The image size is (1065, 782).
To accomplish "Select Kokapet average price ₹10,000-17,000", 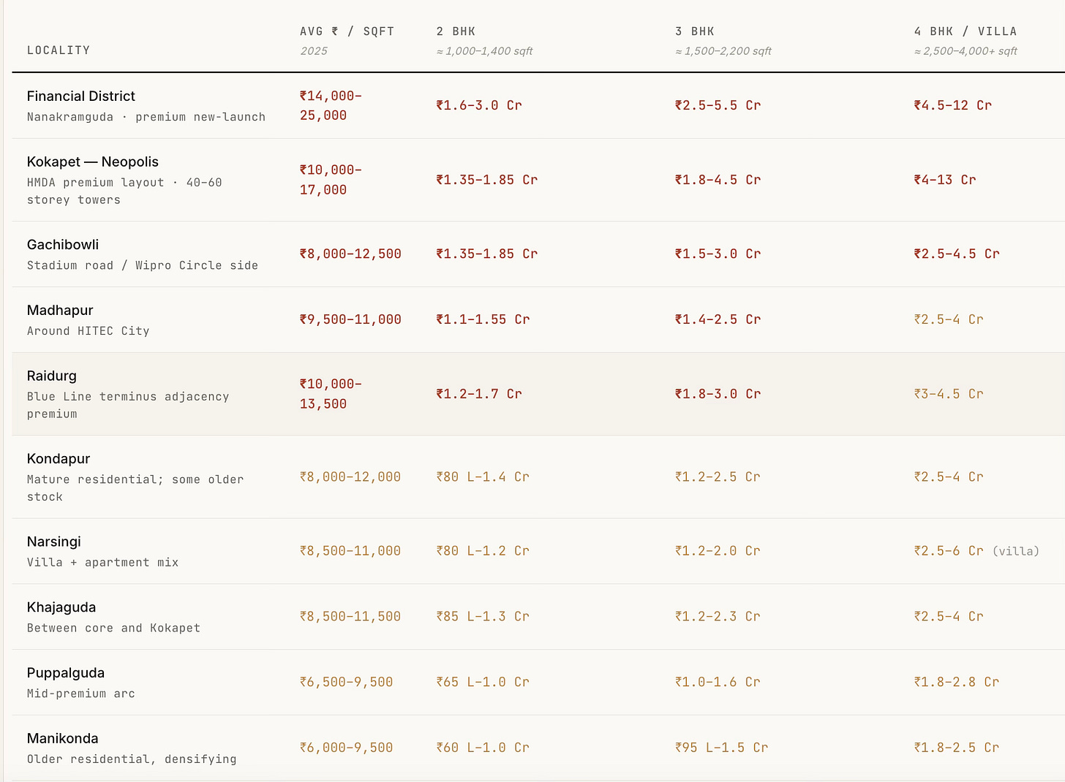I will (331, 180).
